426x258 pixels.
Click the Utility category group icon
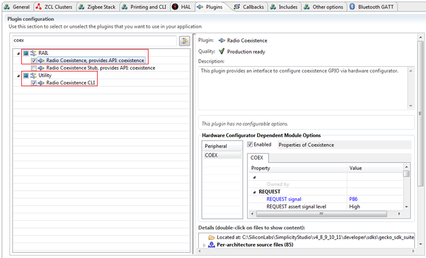[33, 76]
